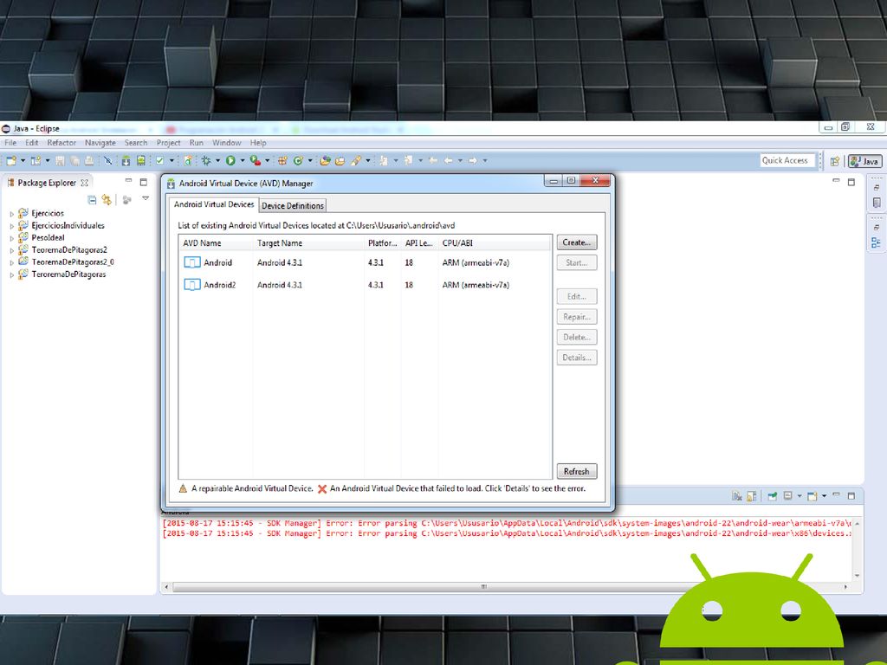
Task: Expand the Ejercicios project
Action: pyautogui.click(x=12, y=214)
